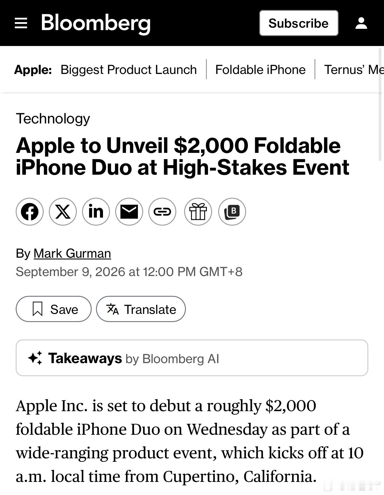This screenshot has height=495, width=384.
Task: Share article by email icon
Action: pos(129,212)
